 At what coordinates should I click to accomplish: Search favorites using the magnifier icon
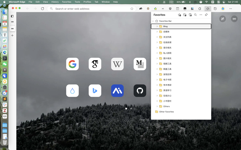[195, 15]
